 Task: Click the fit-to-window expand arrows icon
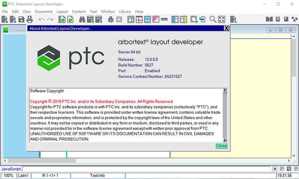coord(222,19)
